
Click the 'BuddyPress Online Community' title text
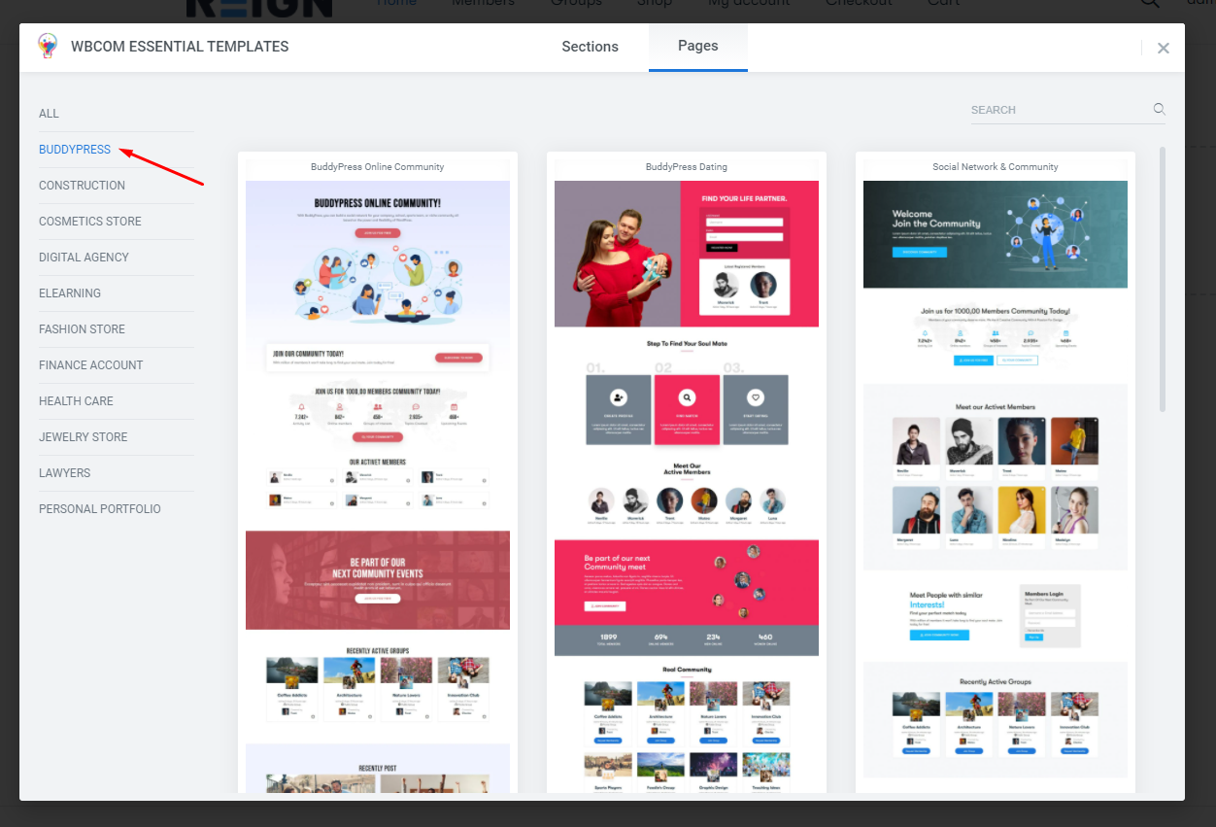coord(378,167)
